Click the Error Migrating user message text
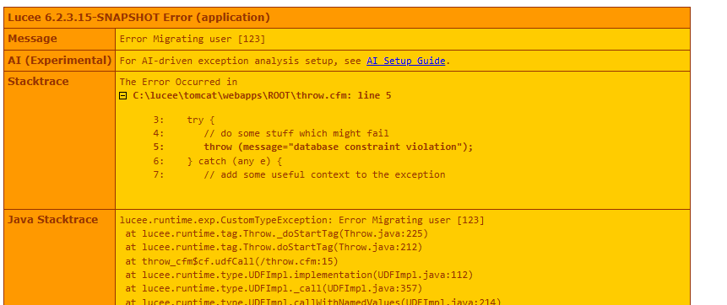Viewport: 727px width, 305px height. click(x=193, y=40)
